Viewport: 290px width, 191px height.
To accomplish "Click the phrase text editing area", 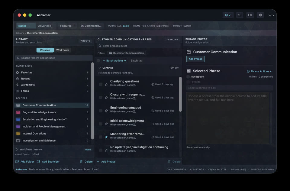I will coord(230,118).
